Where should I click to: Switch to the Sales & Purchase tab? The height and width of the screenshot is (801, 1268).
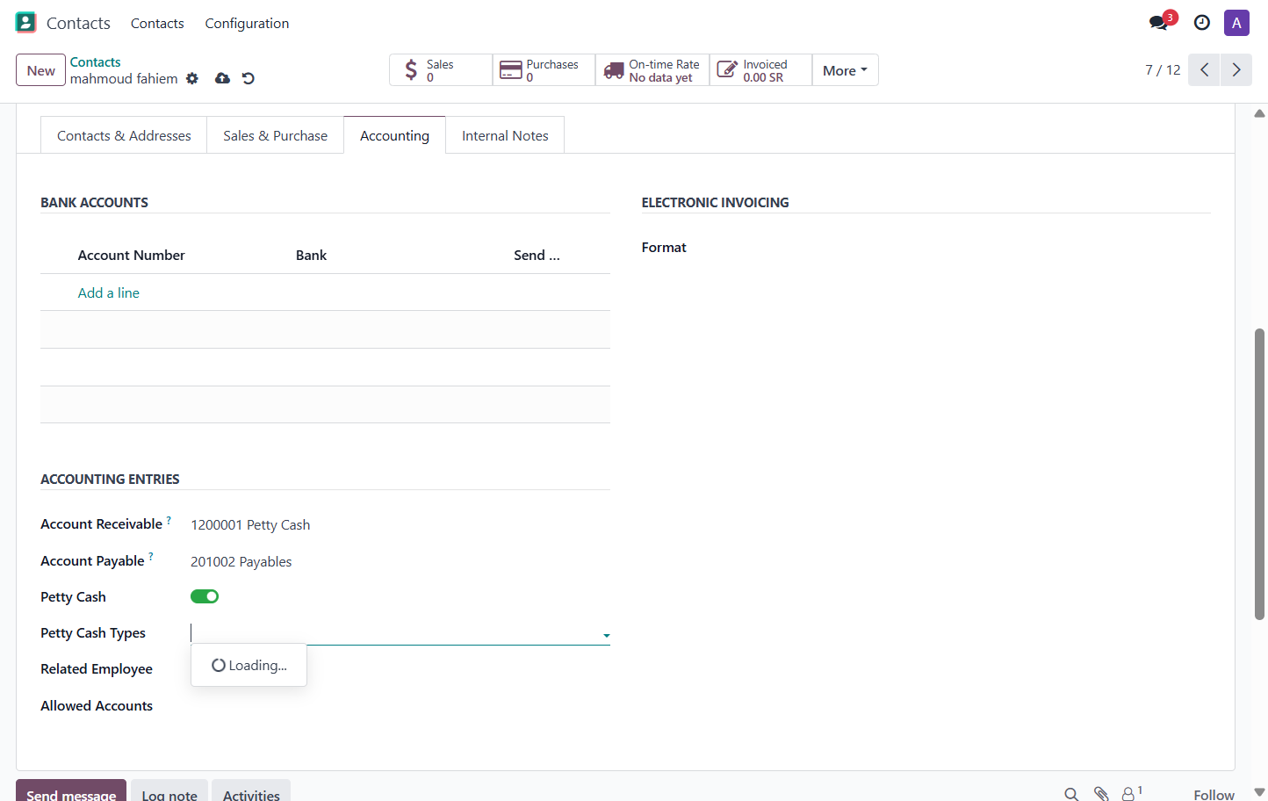[x=275, y=135]
